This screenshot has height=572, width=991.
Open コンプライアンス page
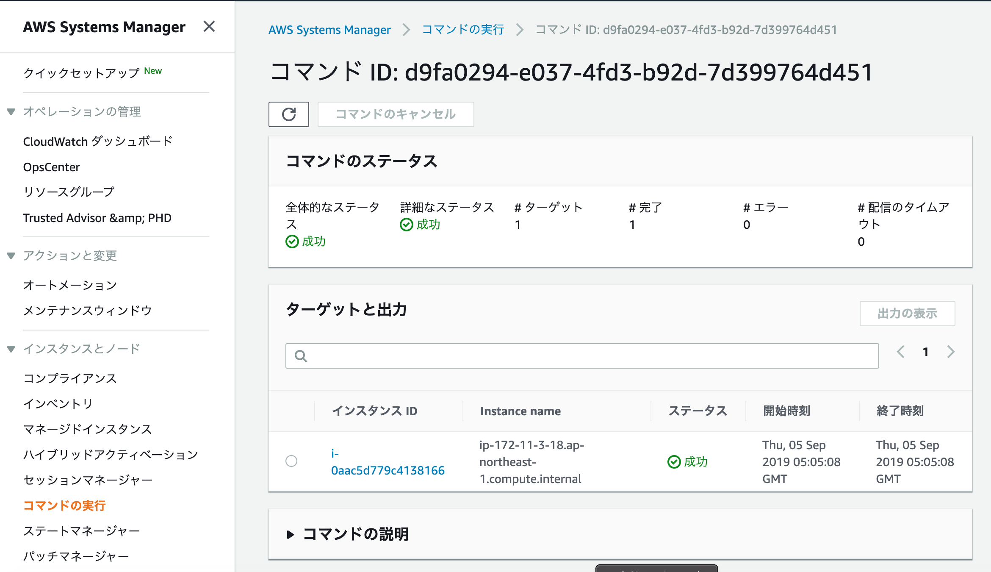coord(70,378)
